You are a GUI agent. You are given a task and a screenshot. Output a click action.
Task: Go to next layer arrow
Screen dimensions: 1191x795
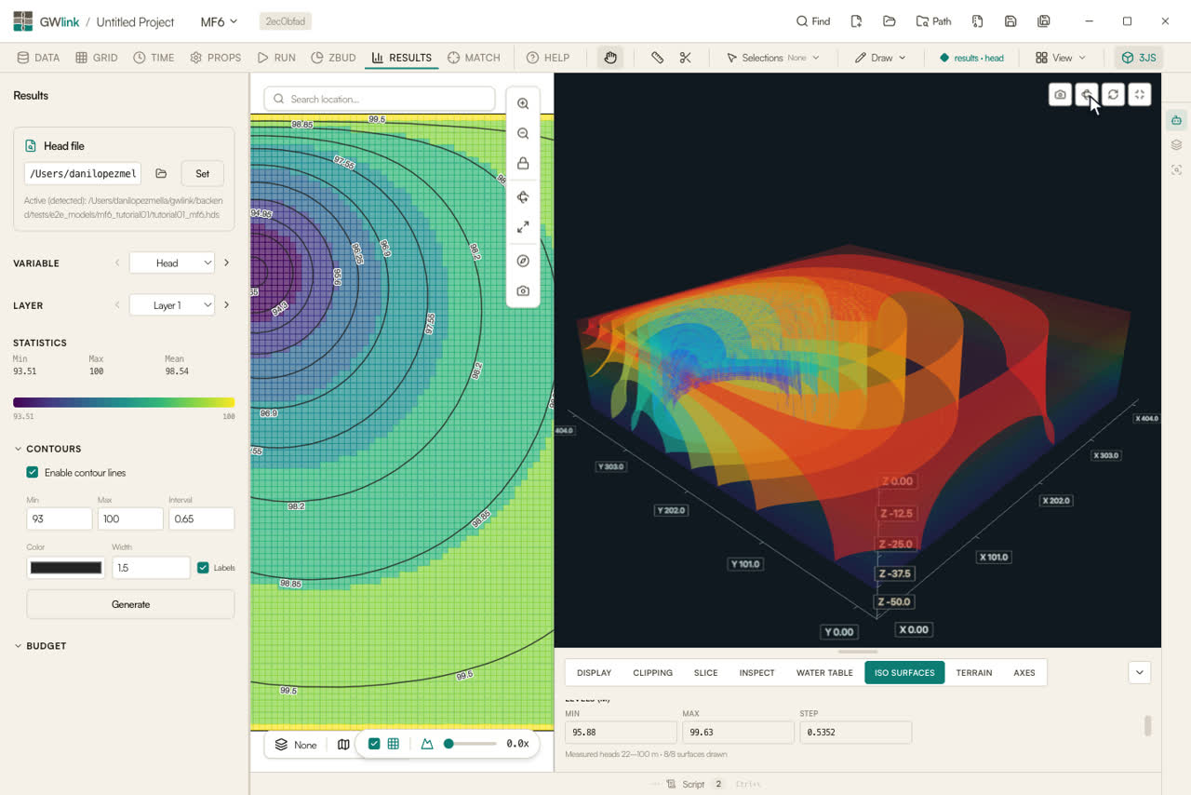(x=226, y=305)
